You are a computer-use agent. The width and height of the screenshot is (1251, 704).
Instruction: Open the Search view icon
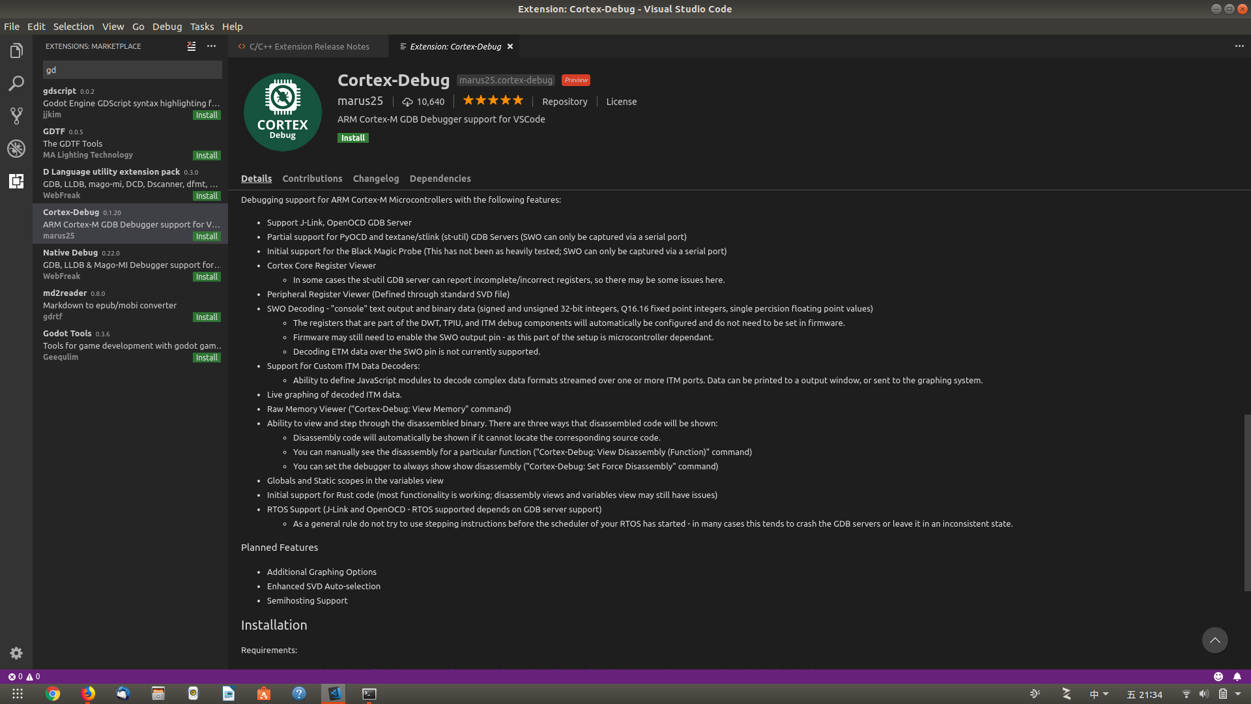(16, 83)
